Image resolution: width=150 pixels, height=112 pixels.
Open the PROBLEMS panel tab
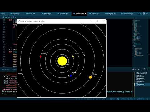6,69
